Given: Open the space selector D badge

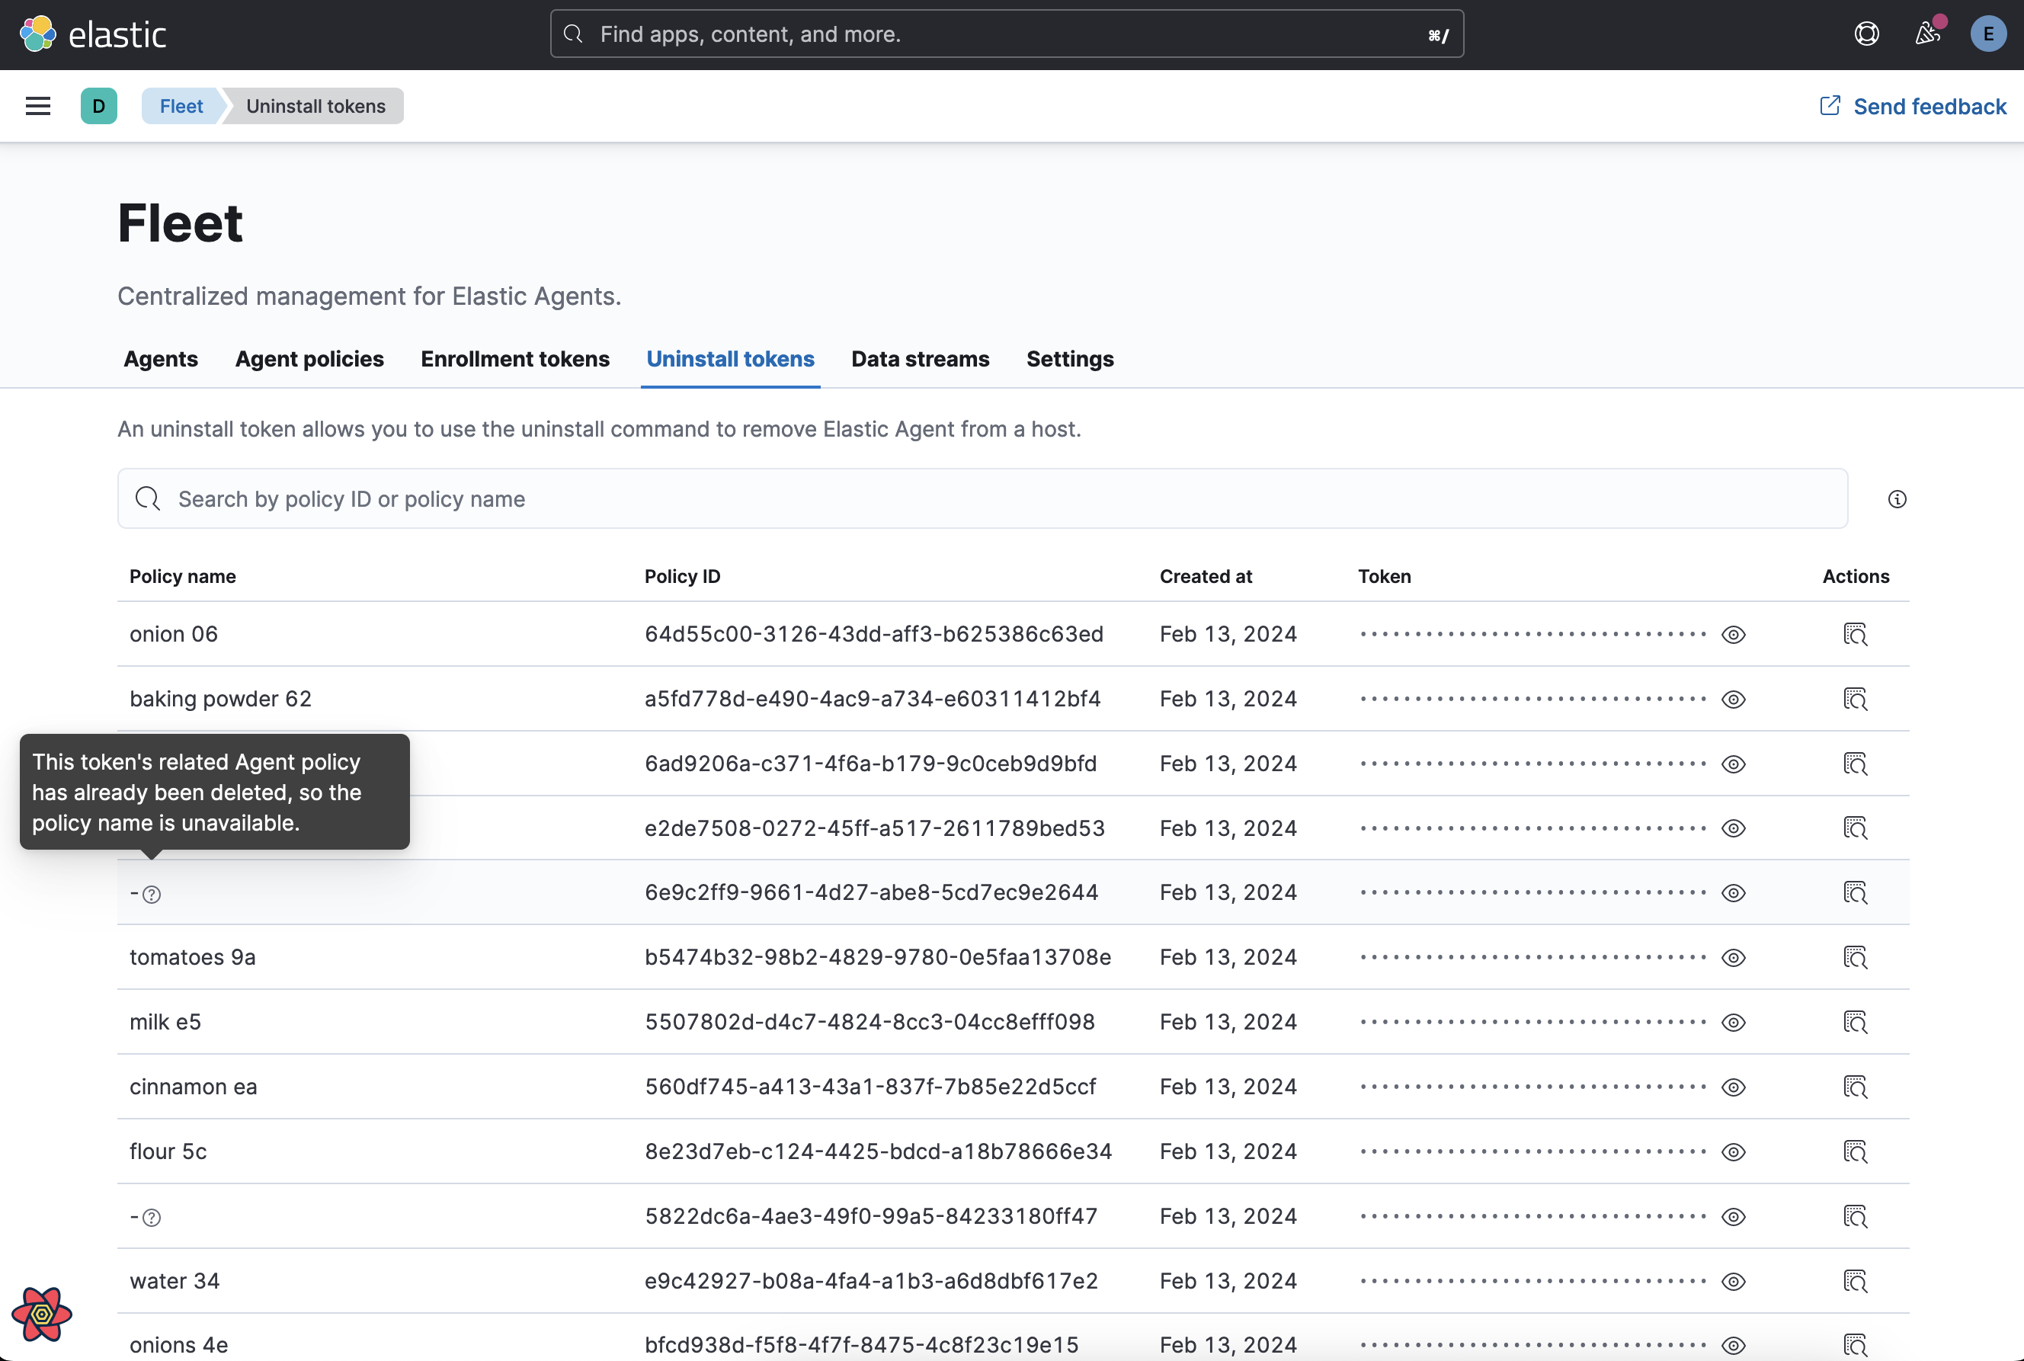Looking at the screenshot, I should pos(99,106).
